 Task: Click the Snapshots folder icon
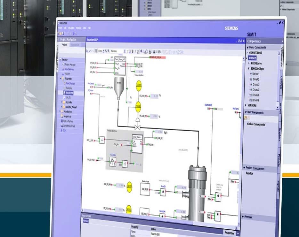tap(62, 116)
